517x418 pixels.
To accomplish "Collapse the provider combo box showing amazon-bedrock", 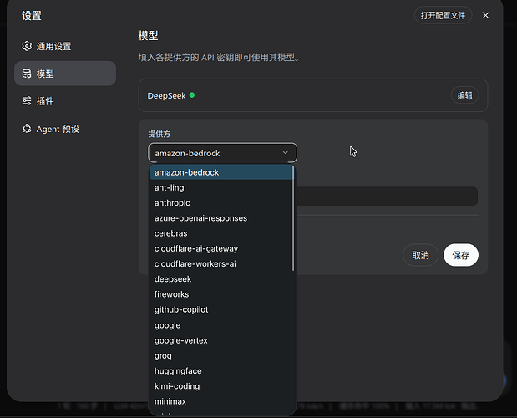I will (222, 153).
